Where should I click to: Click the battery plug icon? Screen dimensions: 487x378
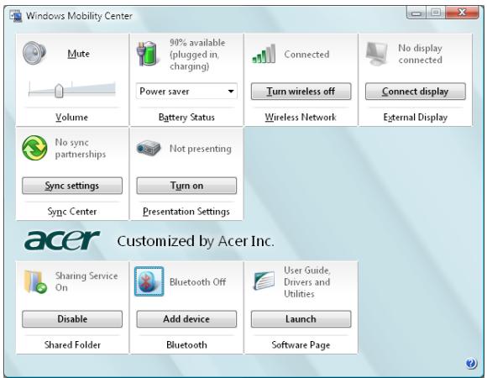click(x=147, y=54)
